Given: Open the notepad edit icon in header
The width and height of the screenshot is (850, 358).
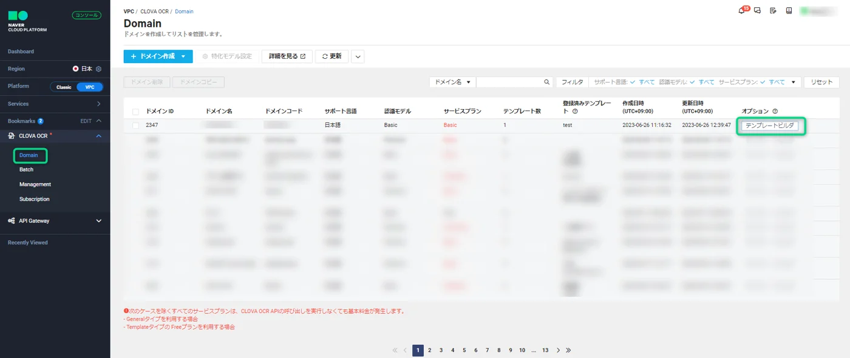Looking at the screenshot, I should pyautogui.click(x=773, y=11).
